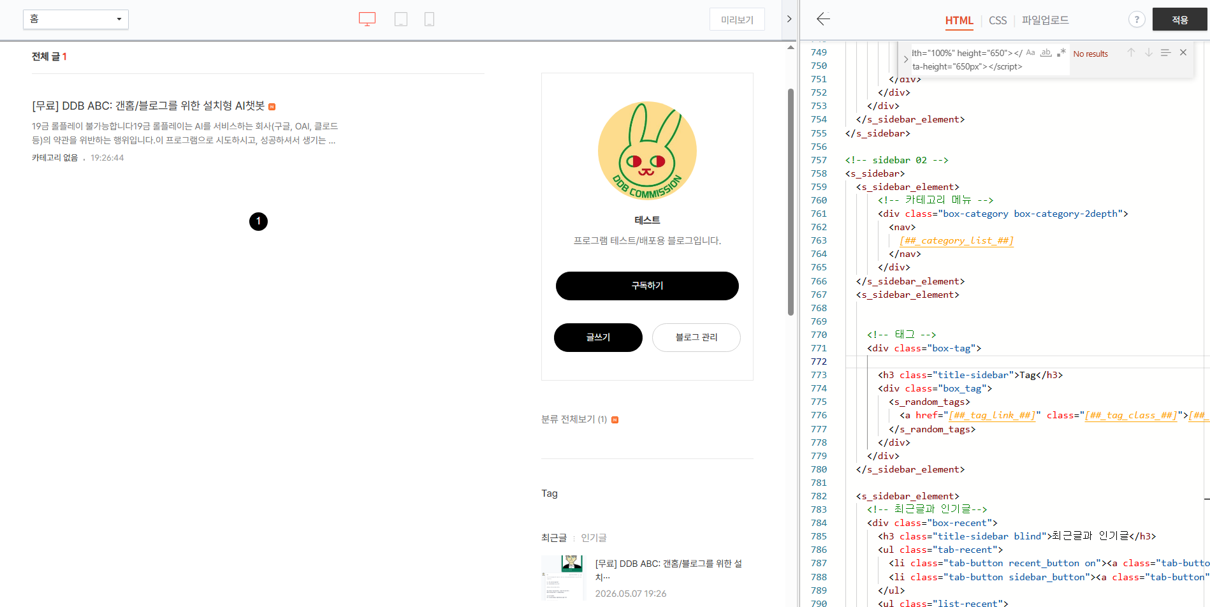1210x607 pixels.
Task: Select the 인기글 popular posts tab
Action: point(594,538)
